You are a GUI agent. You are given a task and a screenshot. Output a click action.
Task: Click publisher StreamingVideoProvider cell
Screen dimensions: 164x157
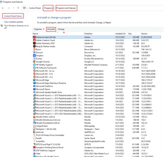pyautogui.click(x=95, y=141)
